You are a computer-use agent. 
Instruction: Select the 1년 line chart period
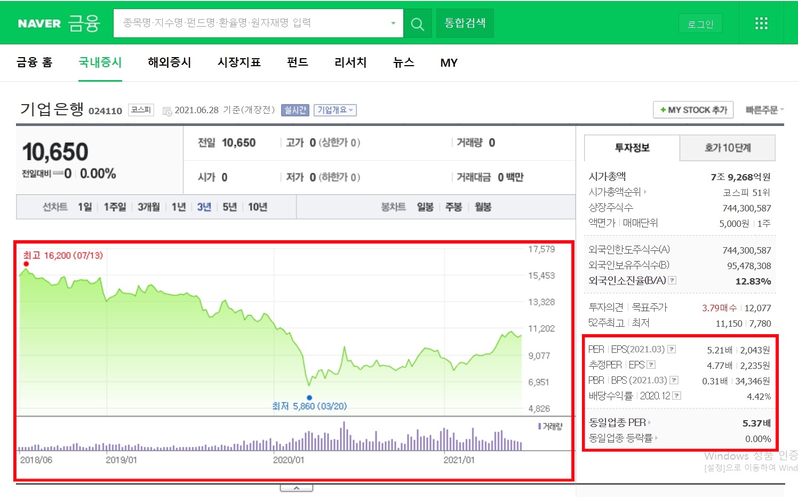(179, 207)
